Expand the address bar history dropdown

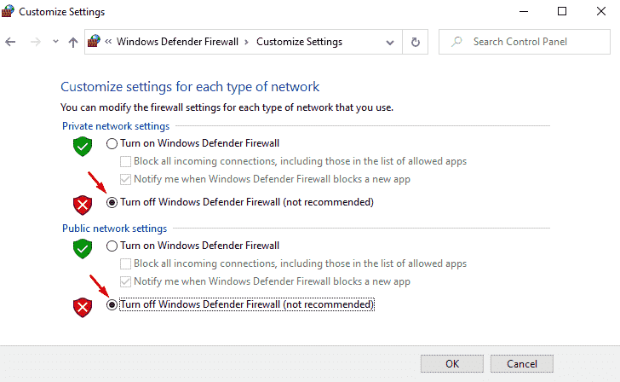tap(389, 42)
